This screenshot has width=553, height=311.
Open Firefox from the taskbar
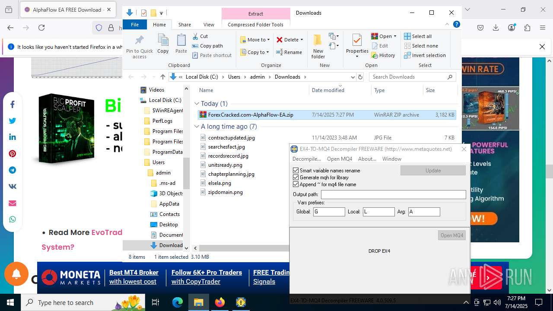(x=220, y=302)
